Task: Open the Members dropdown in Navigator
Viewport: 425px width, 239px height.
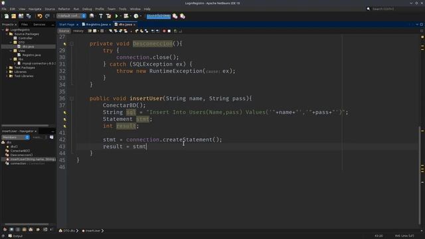Action: click(15, 137)
